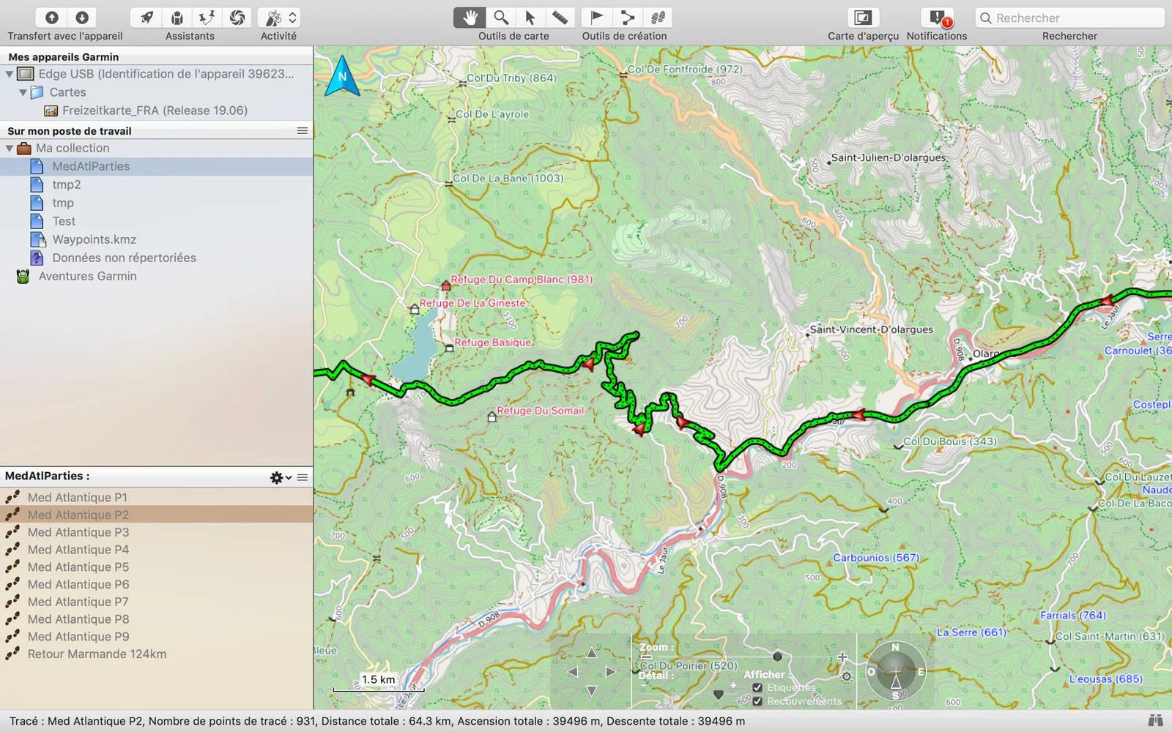This screenshot has height=732, width=1172.
Task: Click the send-to-device upload arrow icon
Action: coord(52,18)
